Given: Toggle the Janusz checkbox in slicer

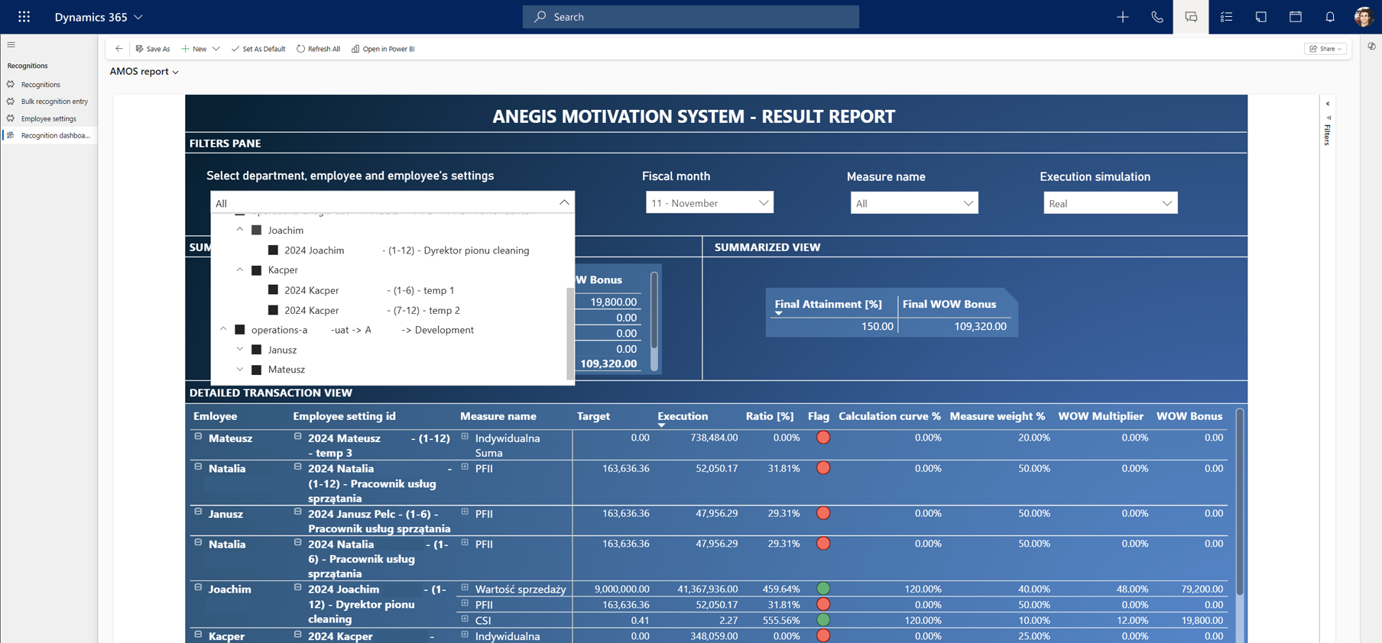Looking at the screenshot, I should click(257, 350).
